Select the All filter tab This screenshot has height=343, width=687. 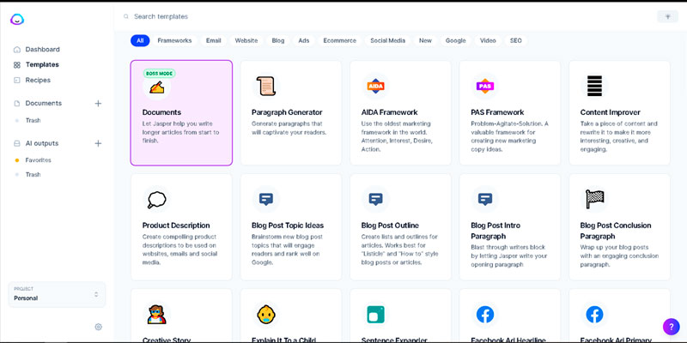pyautogui.click(x=140, y=40)
